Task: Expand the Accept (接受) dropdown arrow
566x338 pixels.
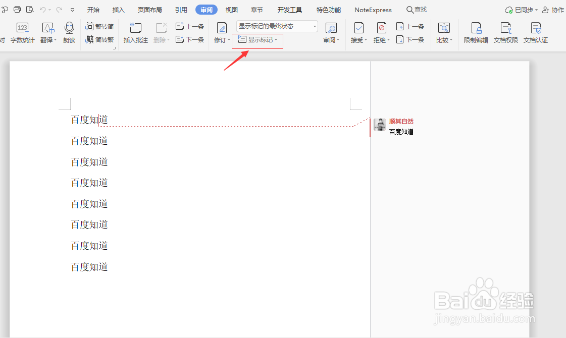Action: tap(366, 40)
